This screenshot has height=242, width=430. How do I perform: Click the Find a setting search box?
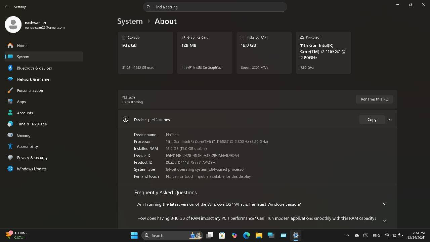coord(215,7)
